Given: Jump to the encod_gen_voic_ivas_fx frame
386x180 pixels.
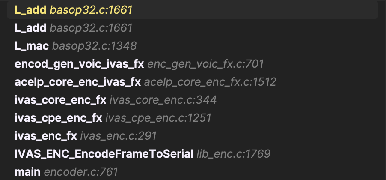Looking at the screenshot, I should 79,64.
